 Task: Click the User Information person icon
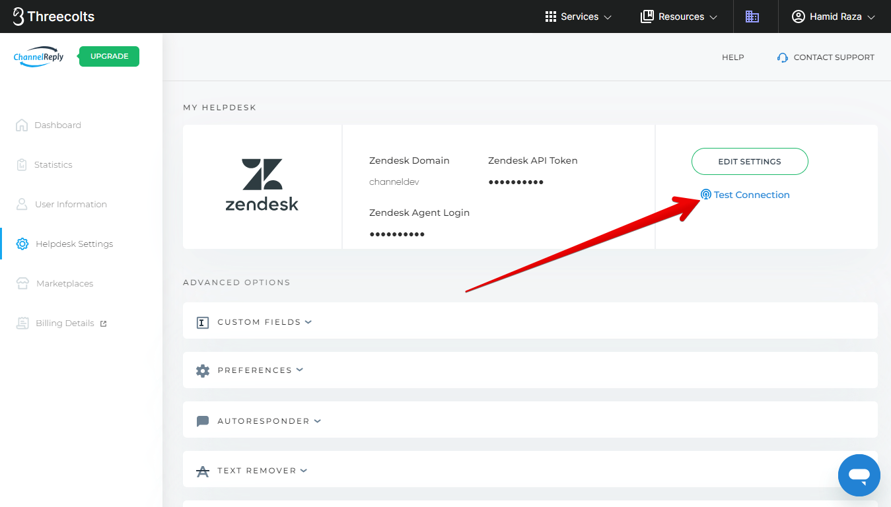pos(22,204)
